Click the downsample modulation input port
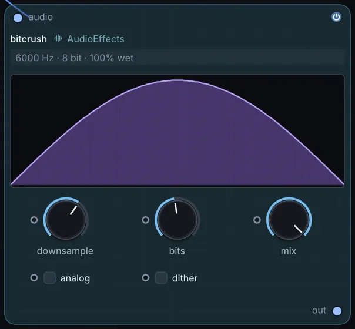The height and width of the screenshot is (329, 355). [x=34, y=220]
